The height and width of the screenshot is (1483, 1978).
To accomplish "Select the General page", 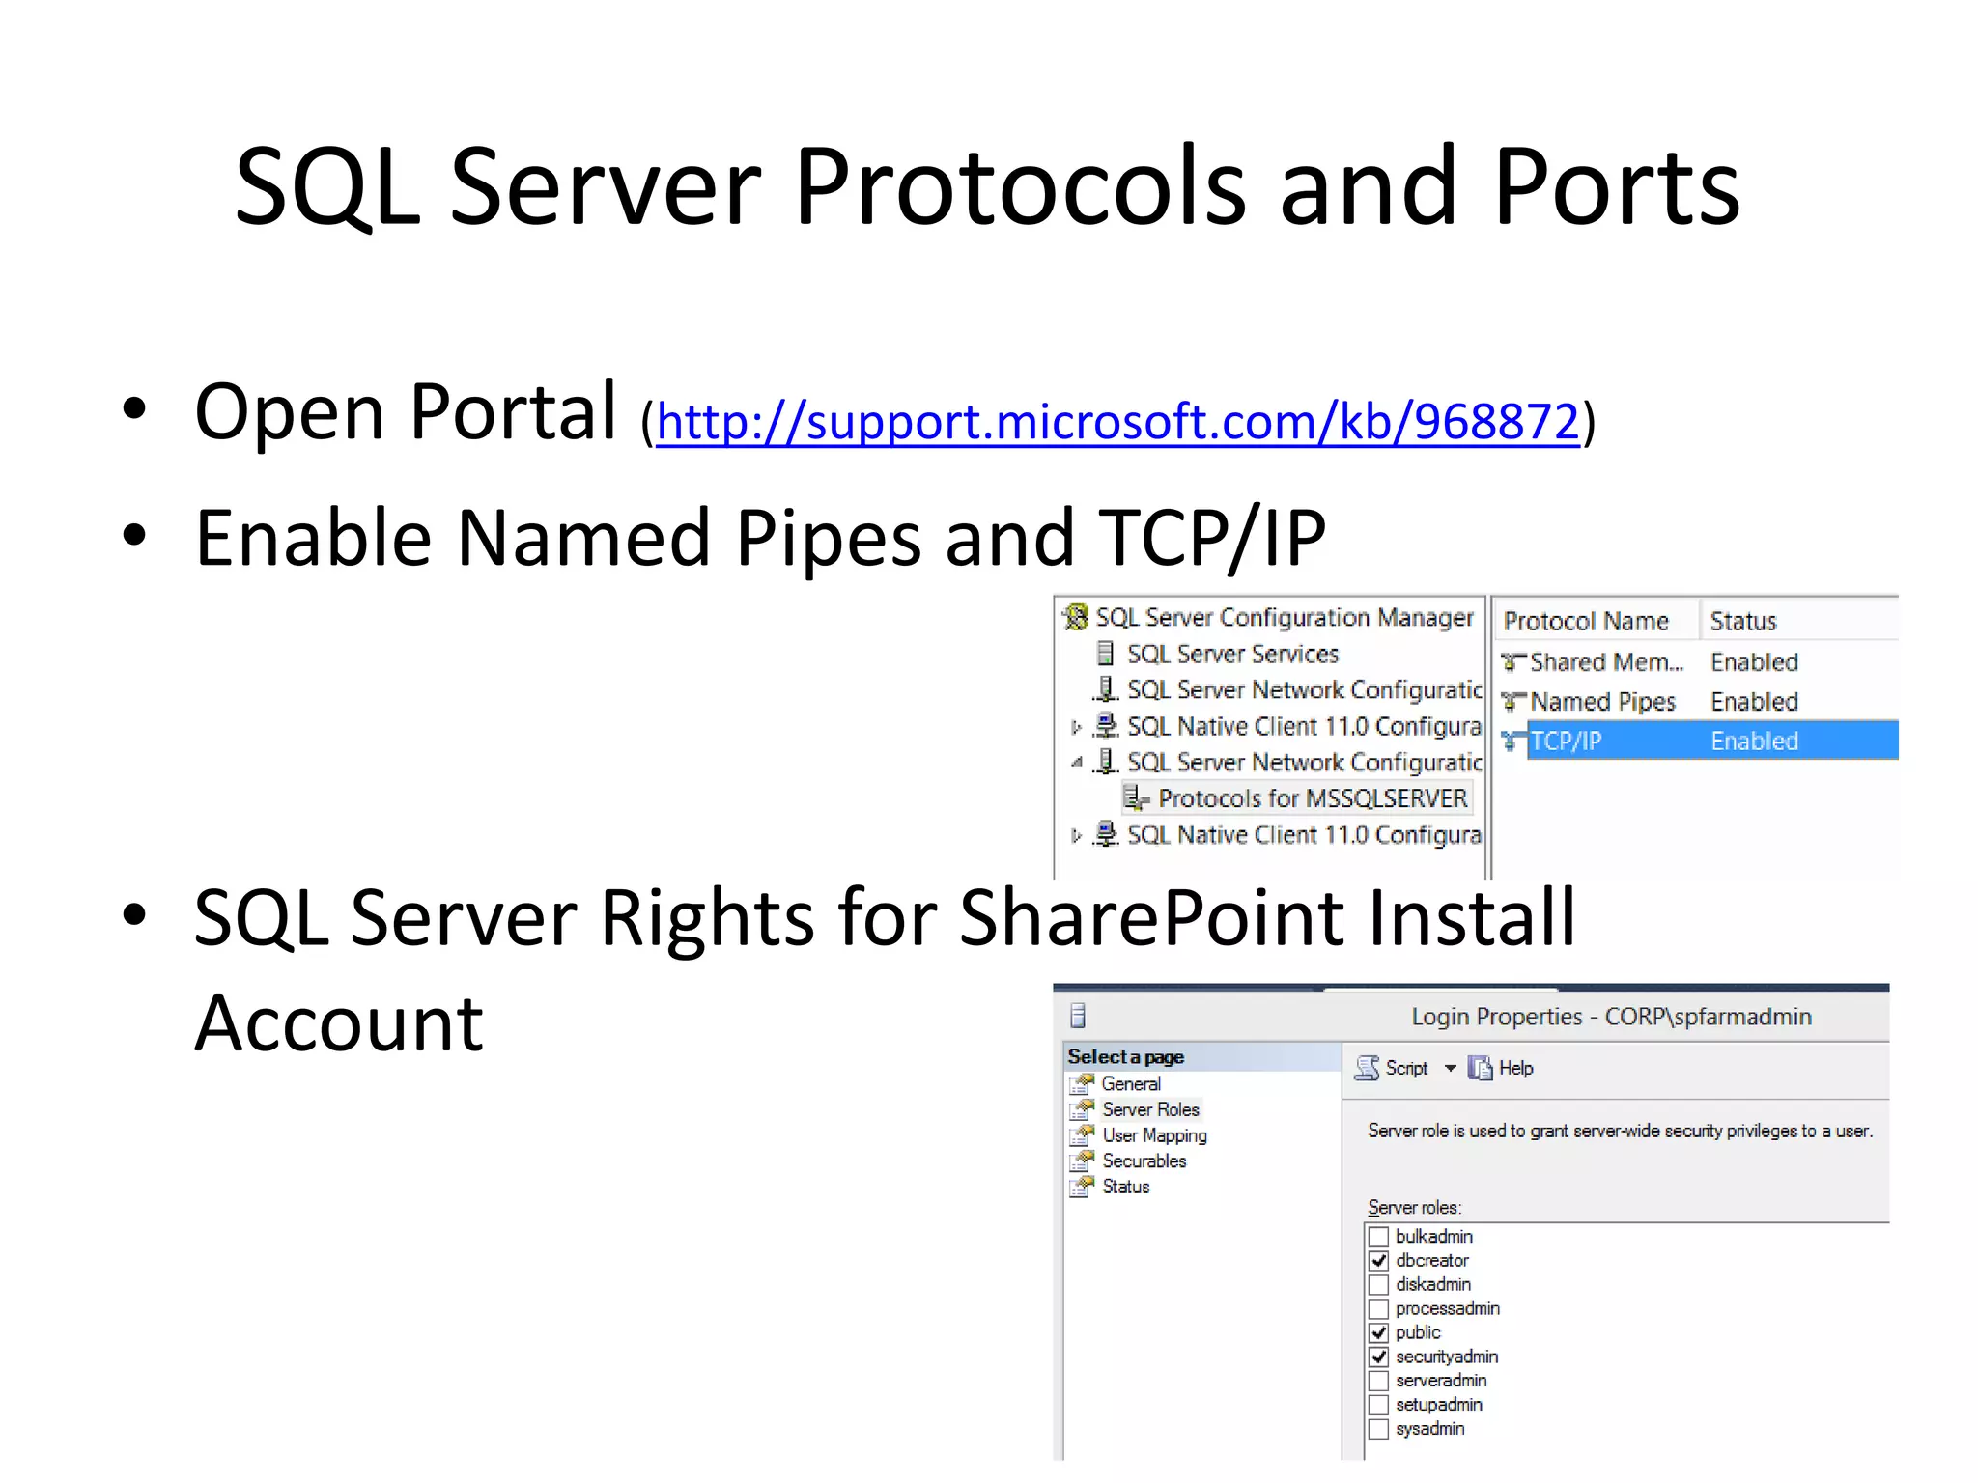I will click(x=1131, y=1084).
